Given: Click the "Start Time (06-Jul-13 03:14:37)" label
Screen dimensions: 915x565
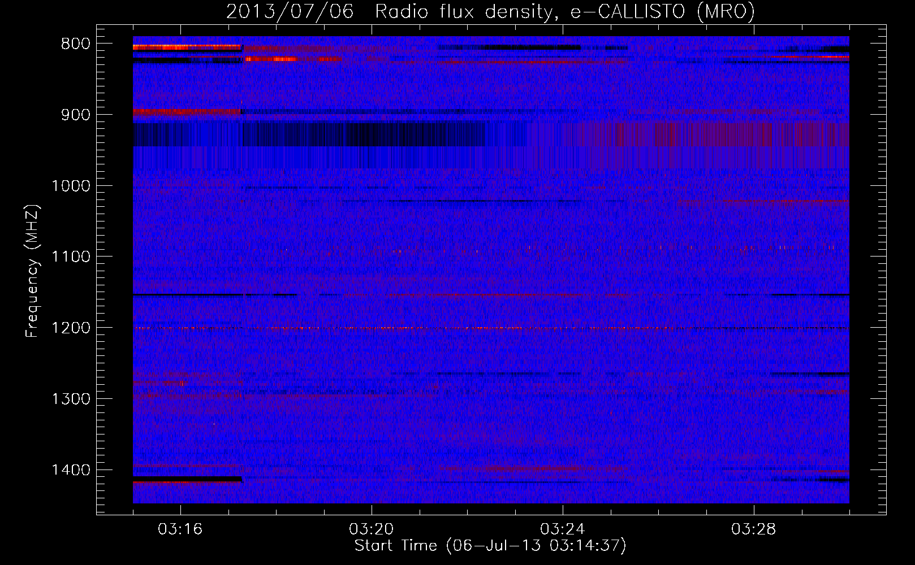Looking at the screenshot, I should [x=490, y=546].
